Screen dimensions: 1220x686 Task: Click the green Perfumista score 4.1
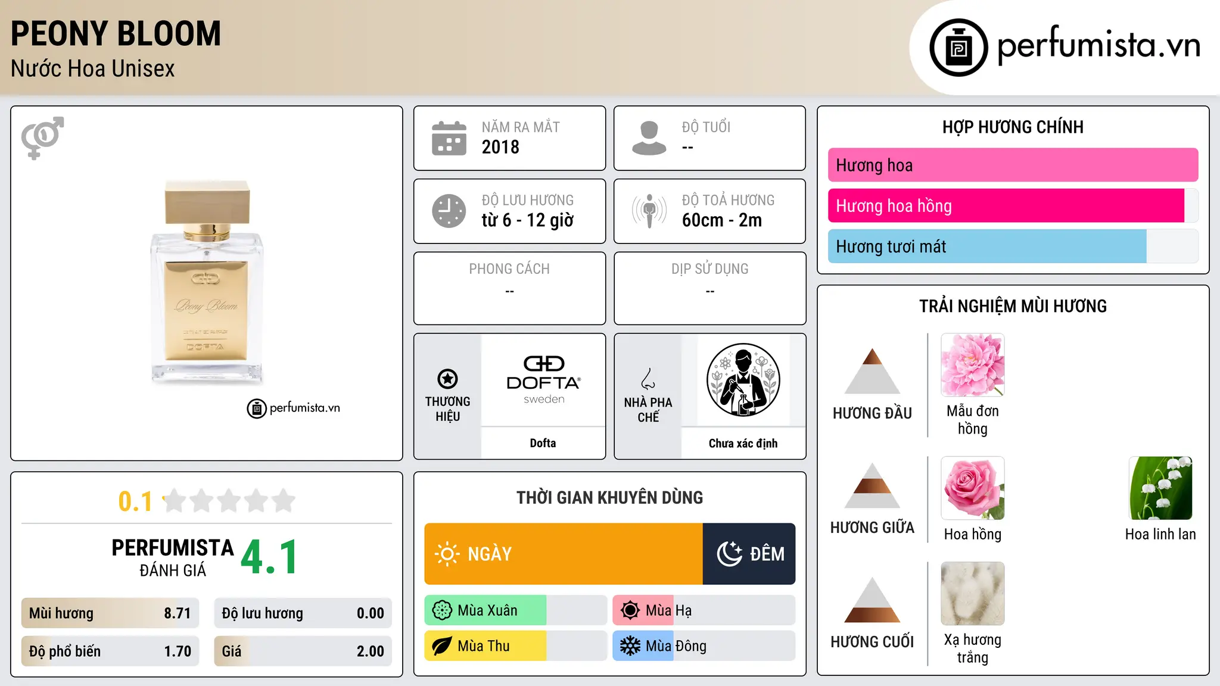point(269,557)
